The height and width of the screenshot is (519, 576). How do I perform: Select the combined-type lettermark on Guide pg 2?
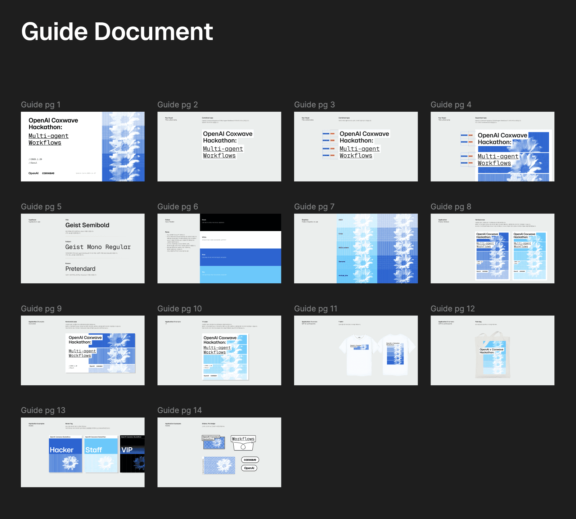point(228,144)
